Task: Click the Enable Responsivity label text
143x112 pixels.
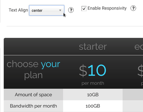Action: [107, 8]
